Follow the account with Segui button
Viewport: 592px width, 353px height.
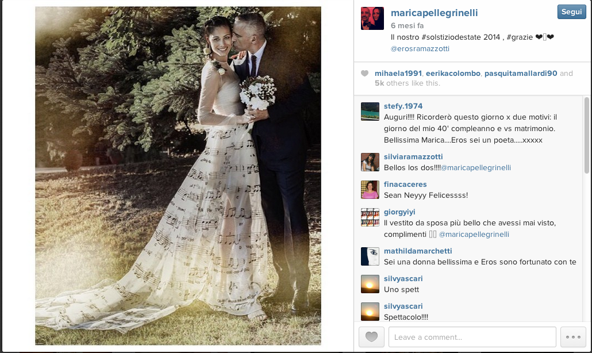point(572,11)
